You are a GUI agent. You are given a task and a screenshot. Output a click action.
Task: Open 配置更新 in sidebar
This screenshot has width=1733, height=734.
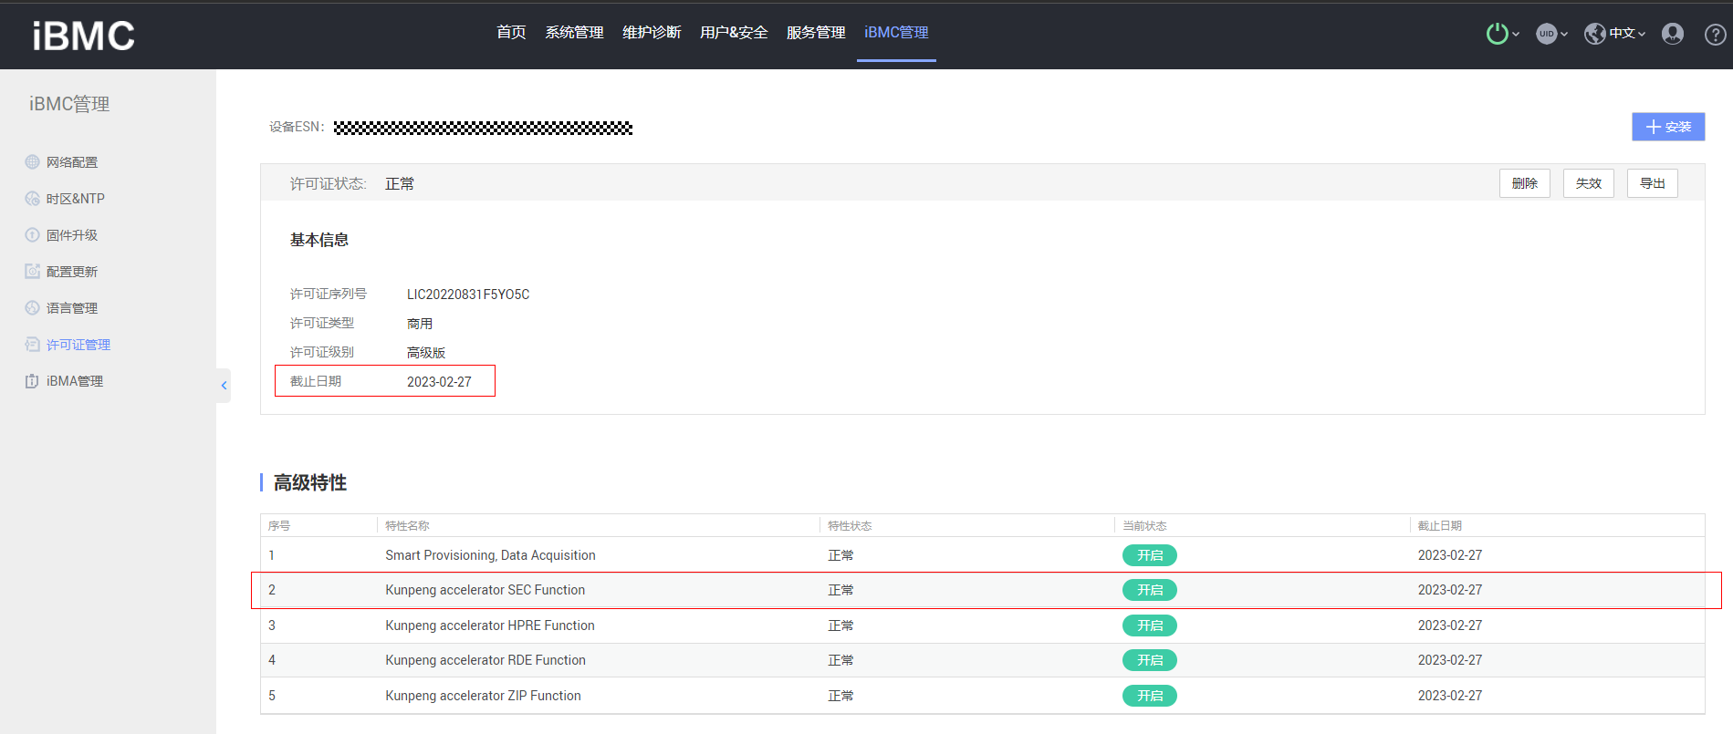point(72,272)
